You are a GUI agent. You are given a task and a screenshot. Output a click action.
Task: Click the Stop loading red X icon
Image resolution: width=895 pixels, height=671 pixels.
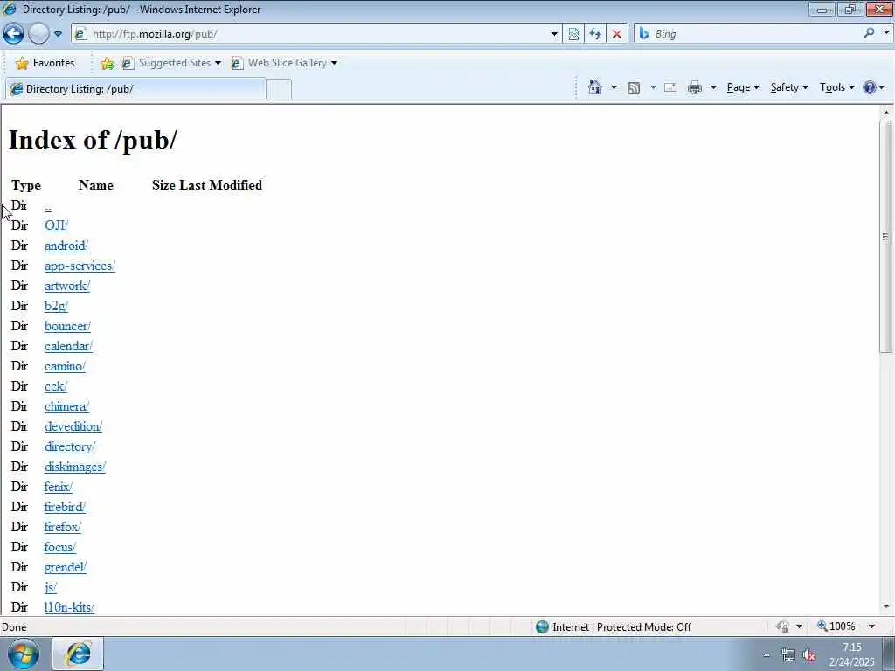coord(616,34)
